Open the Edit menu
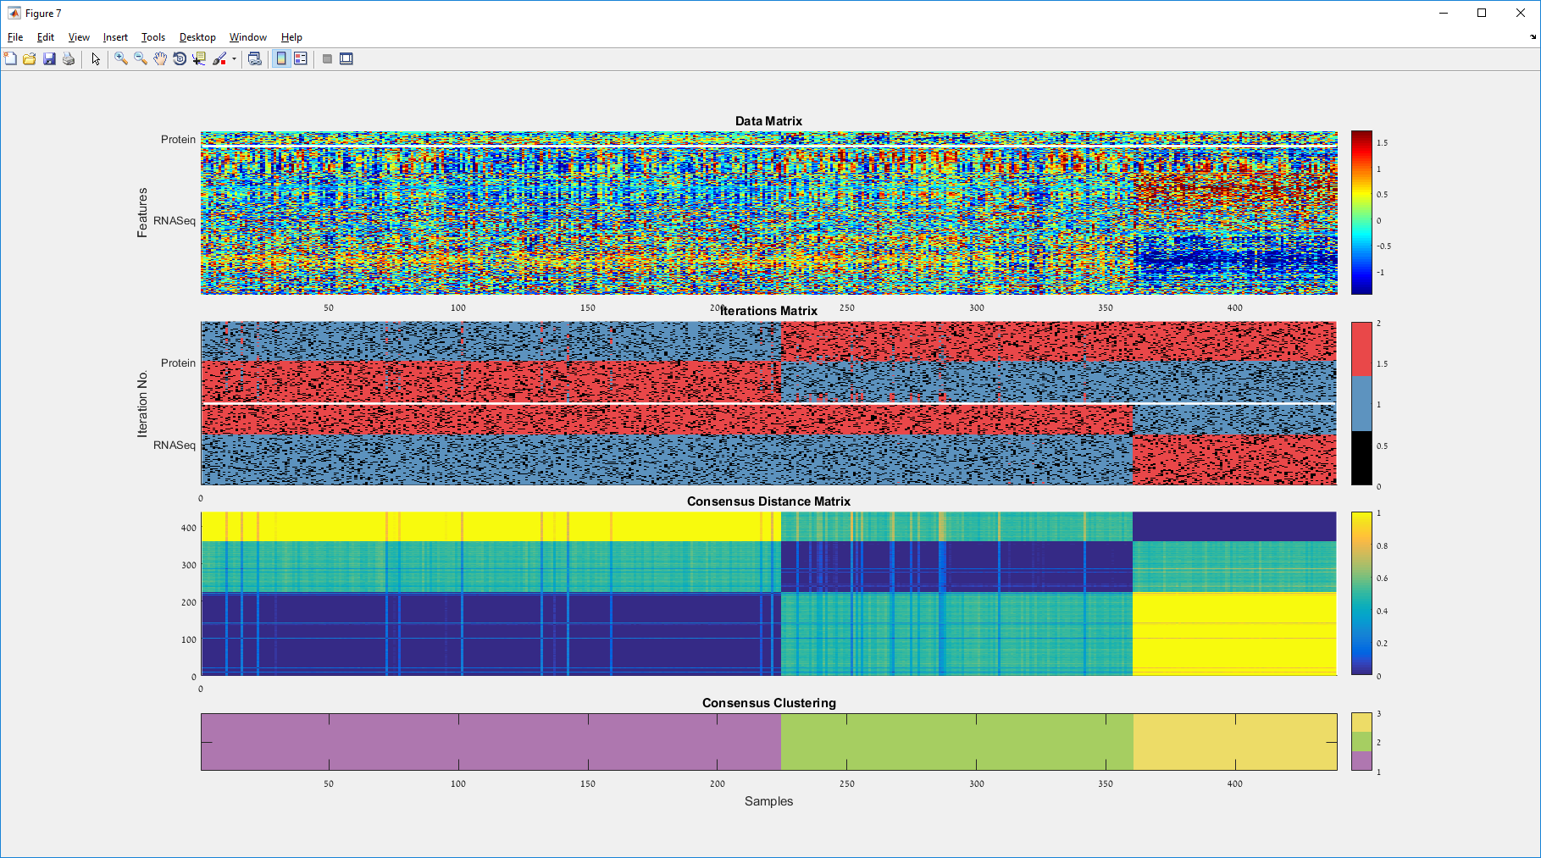Screen dimensions: 1541x858 click(x=46, y=37)
